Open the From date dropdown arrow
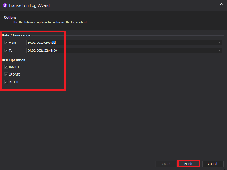The image size is (227, 170). (x=220, y=43)
